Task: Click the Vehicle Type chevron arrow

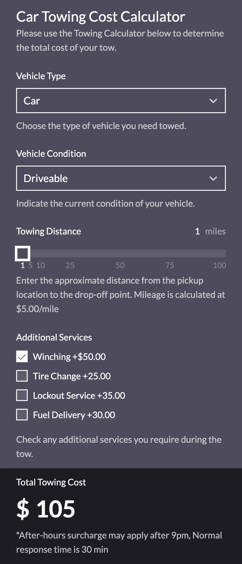Action: pyautogui.click(x=213, y=101)
